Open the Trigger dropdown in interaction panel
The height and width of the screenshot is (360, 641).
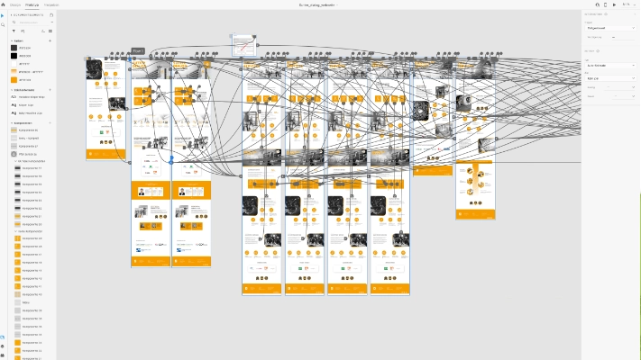click(610, 28)
